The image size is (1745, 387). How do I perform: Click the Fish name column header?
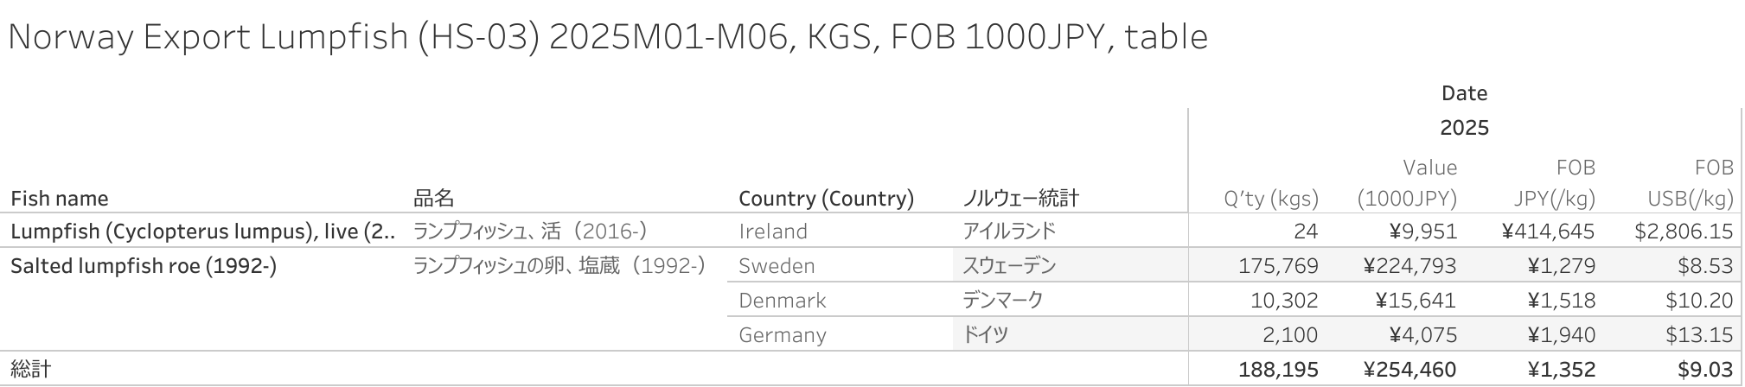(60, 199)
